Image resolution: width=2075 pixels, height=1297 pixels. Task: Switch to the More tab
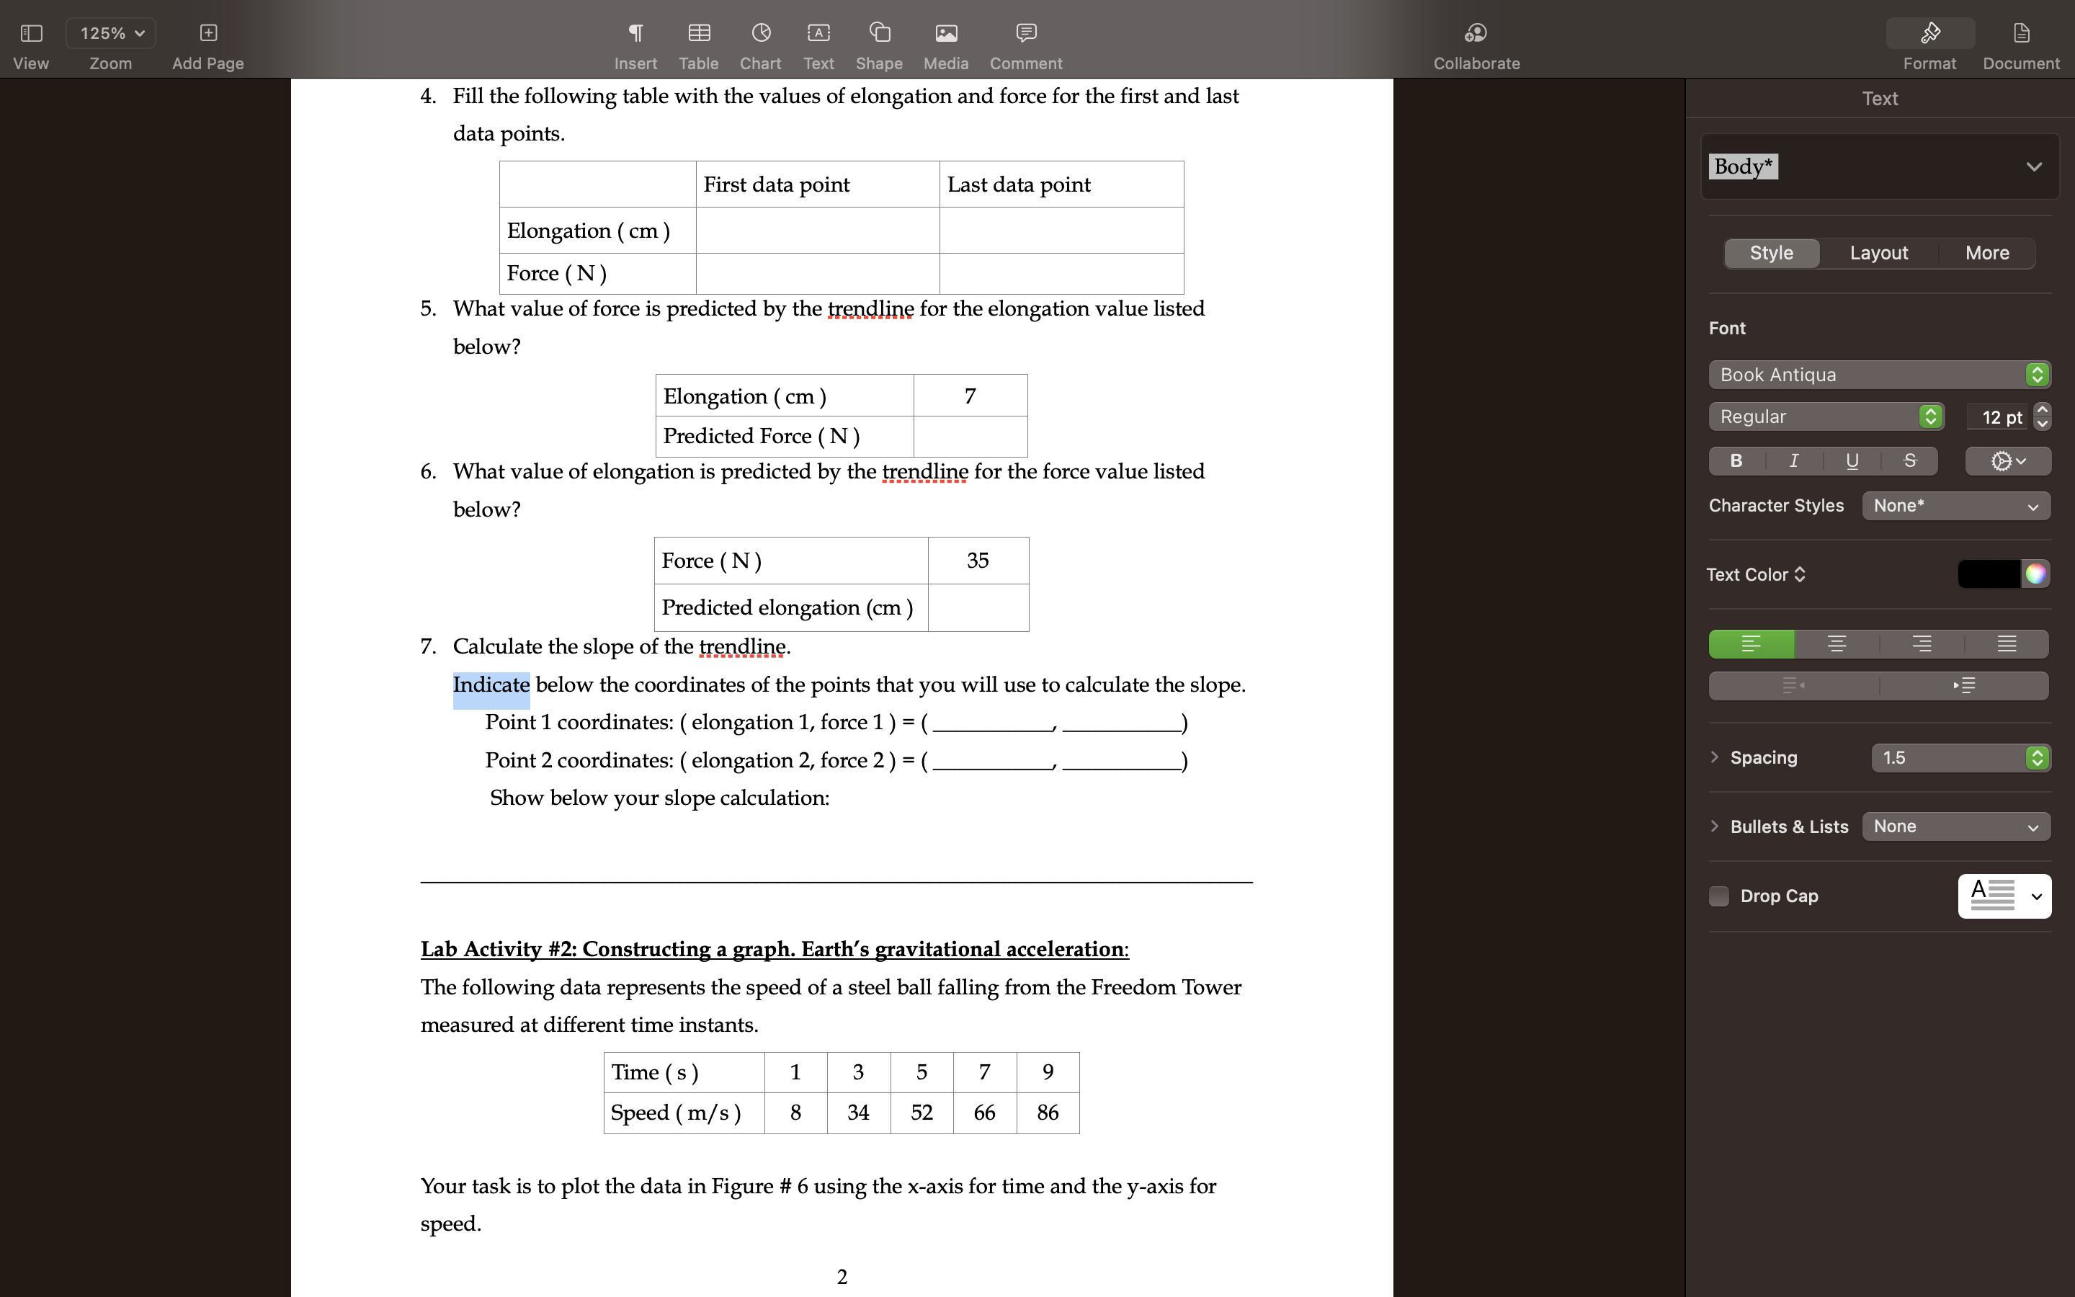1986,252
